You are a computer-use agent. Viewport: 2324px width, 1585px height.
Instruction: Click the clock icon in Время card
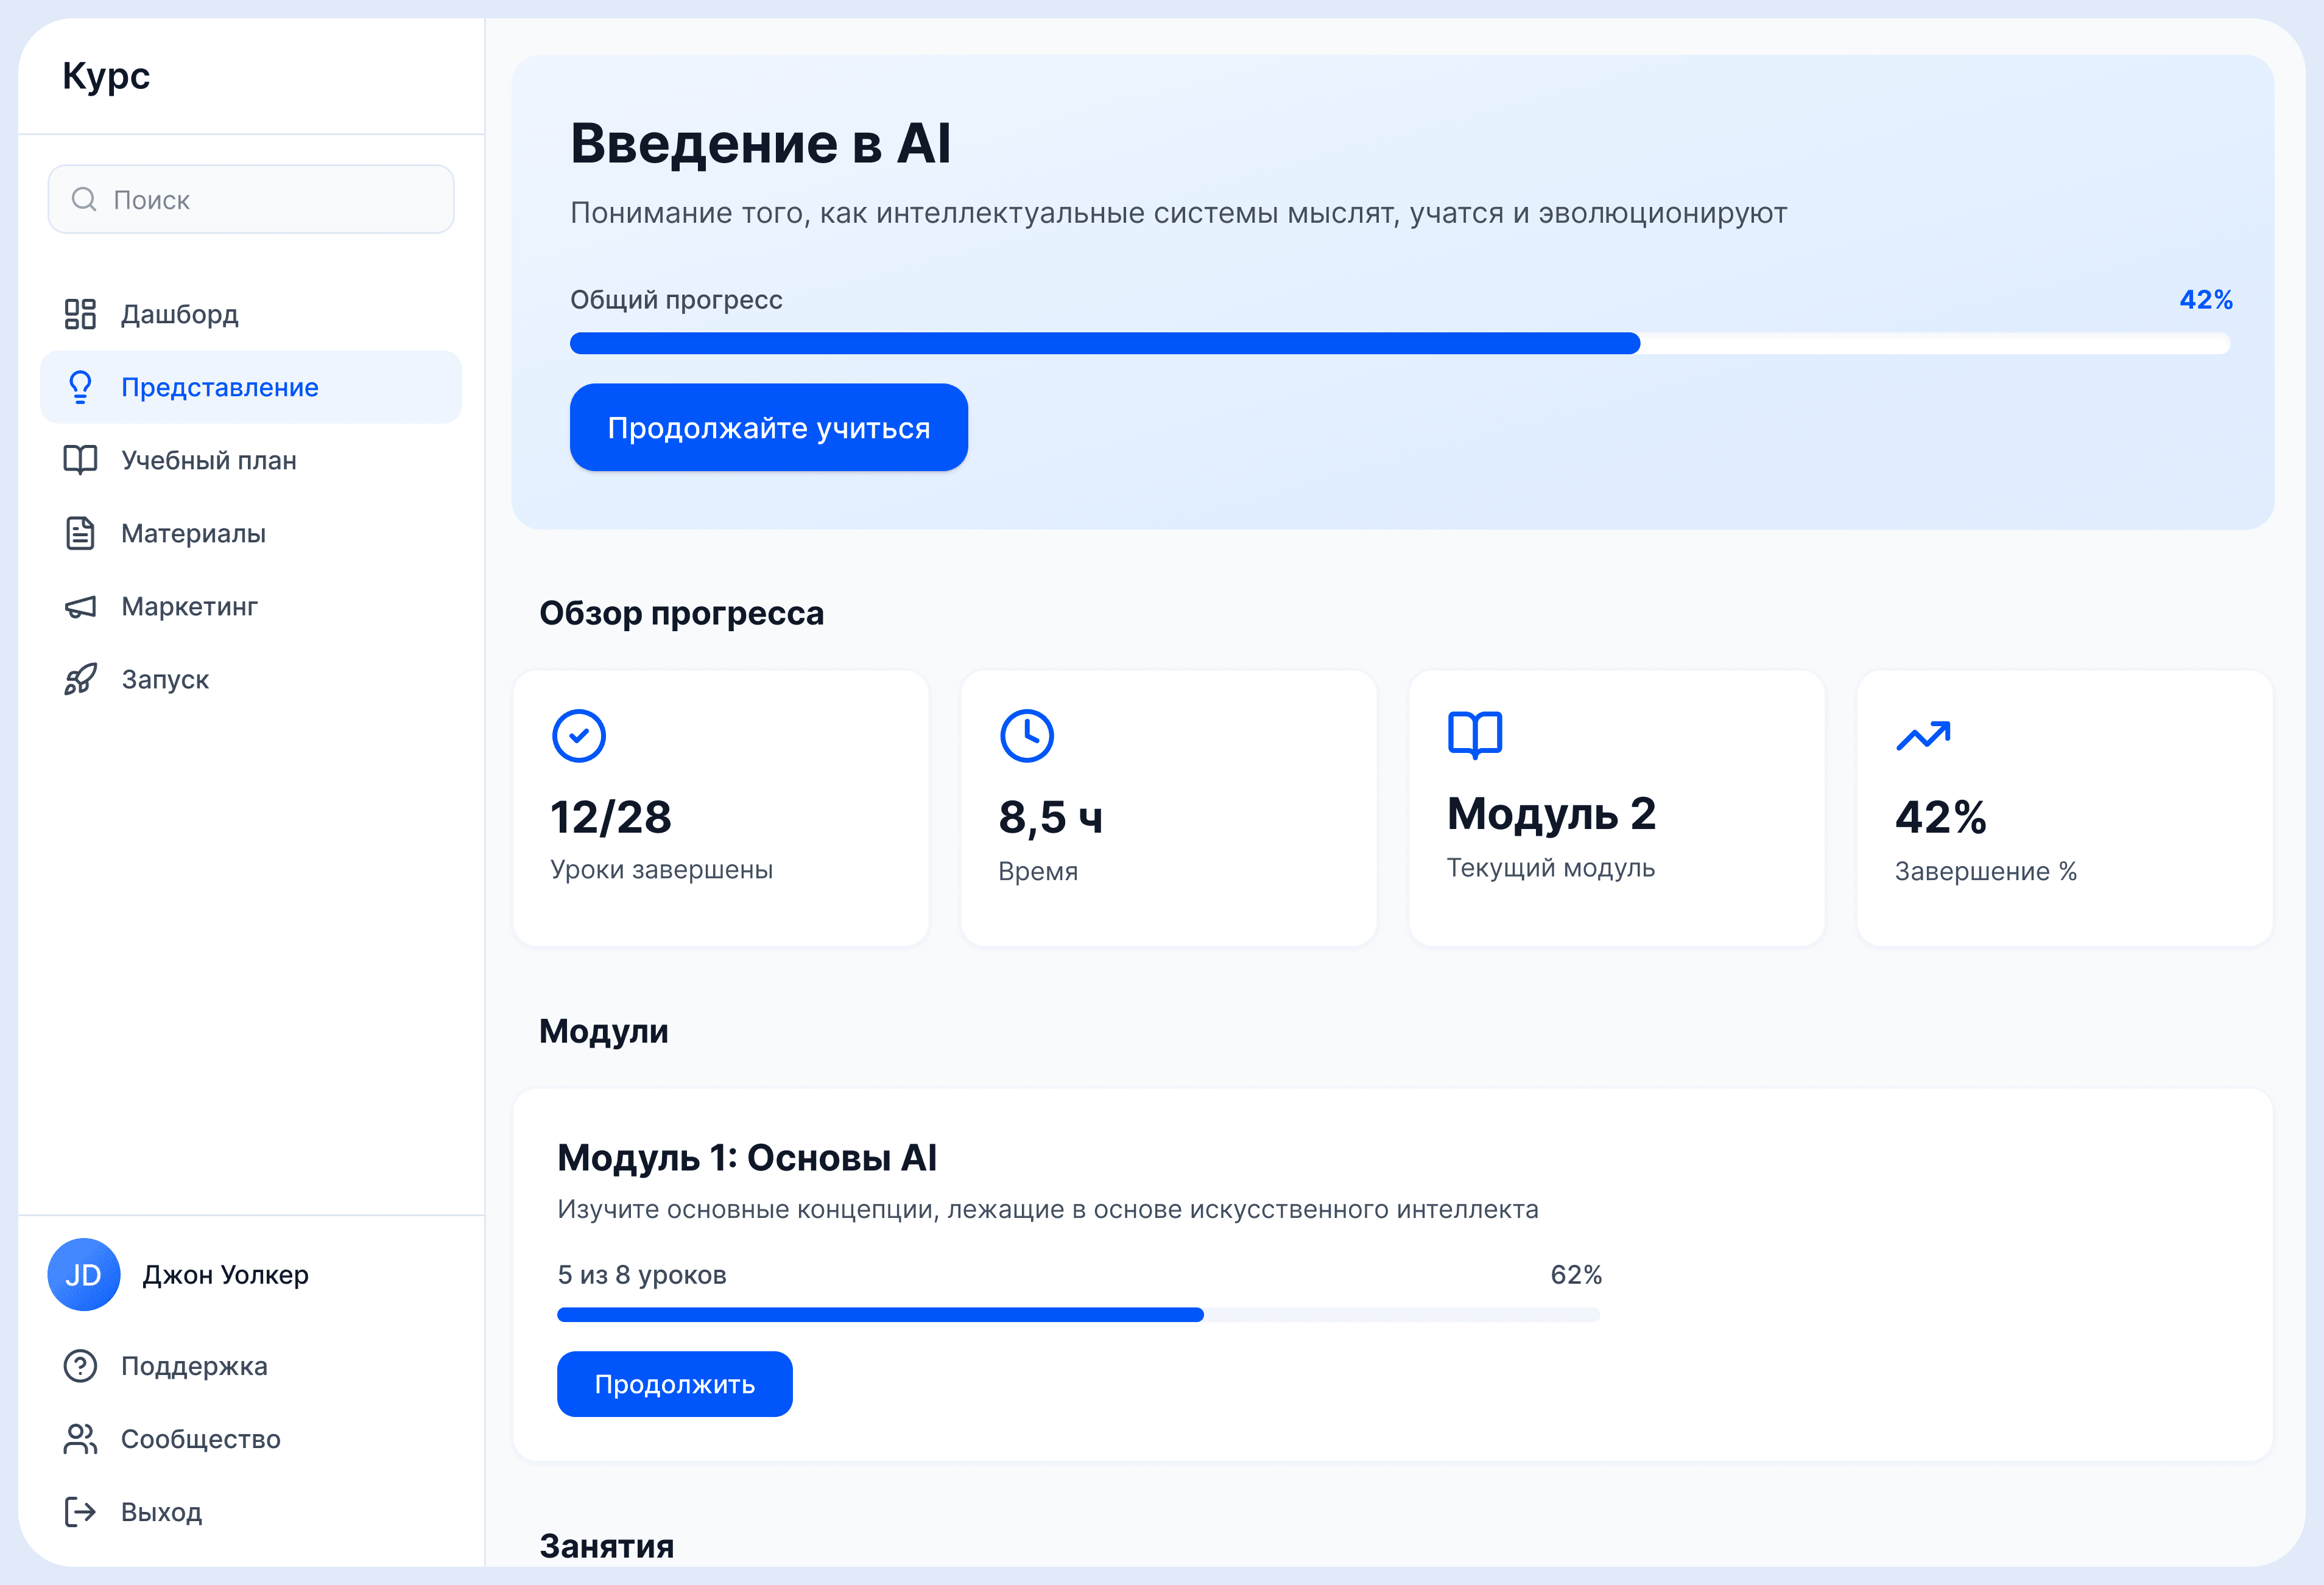click(1027, 735)
